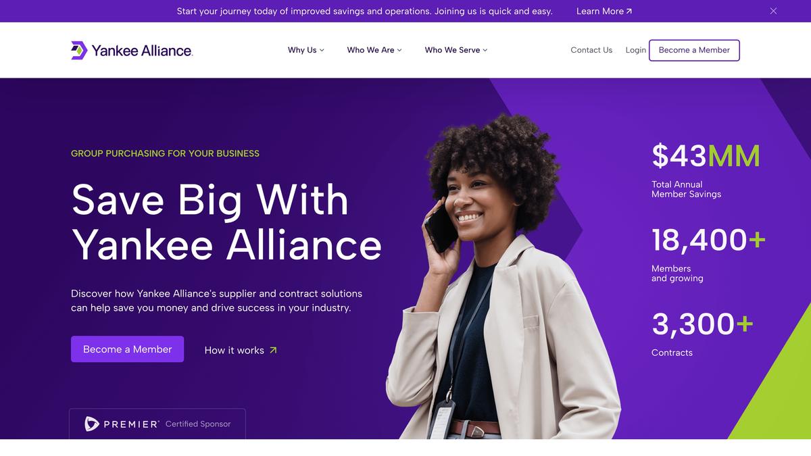
Task: Expand the Who We Serve chevron
Action: point(485,50)
